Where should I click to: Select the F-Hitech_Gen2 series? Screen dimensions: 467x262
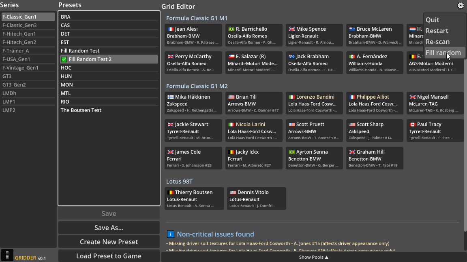28,42
